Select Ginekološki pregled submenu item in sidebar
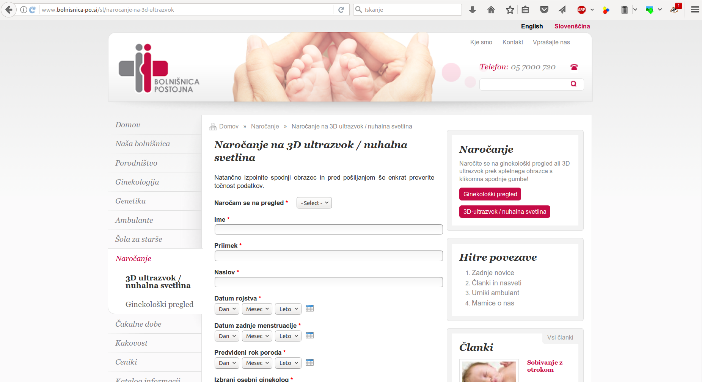The width and height of the screenshot is (702, 382). 159,304
